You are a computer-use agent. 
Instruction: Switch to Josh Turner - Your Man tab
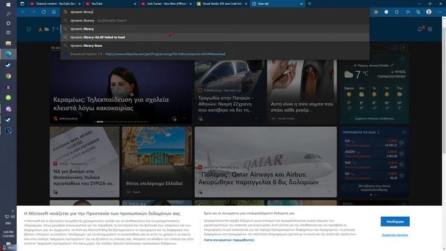point(166,3)
